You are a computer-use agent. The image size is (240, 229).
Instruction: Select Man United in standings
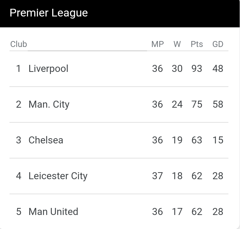click(x=53, y=212)
